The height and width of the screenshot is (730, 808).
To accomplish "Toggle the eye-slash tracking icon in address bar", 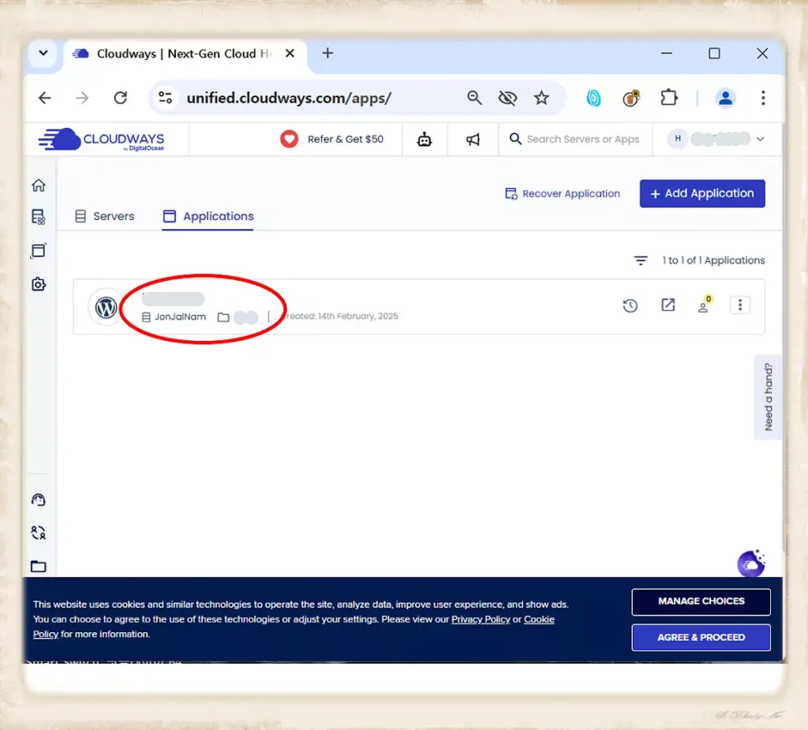I will click(x=507, y=98).
